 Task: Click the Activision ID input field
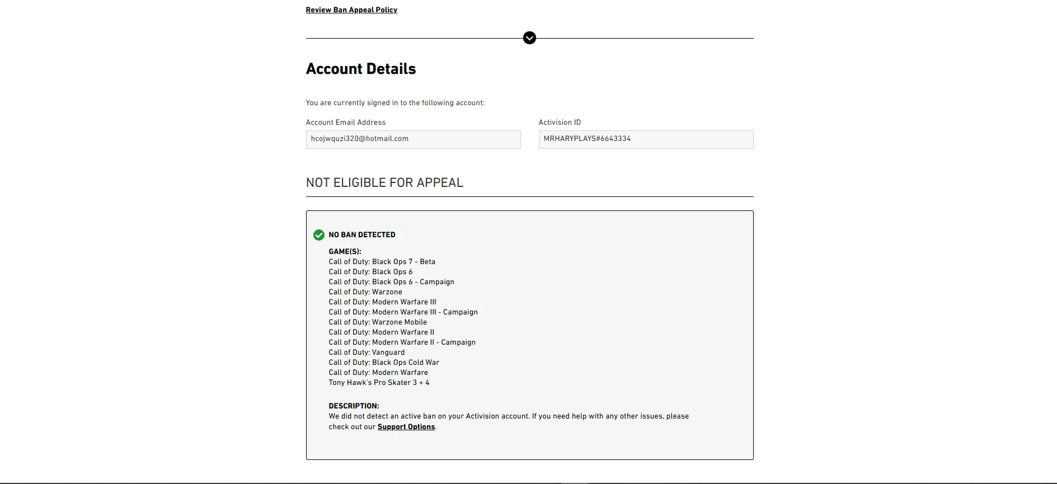tap(646, 139)
